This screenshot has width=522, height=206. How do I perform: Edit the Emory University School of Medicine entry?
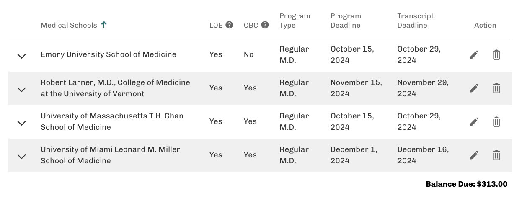tap(474, 55)
